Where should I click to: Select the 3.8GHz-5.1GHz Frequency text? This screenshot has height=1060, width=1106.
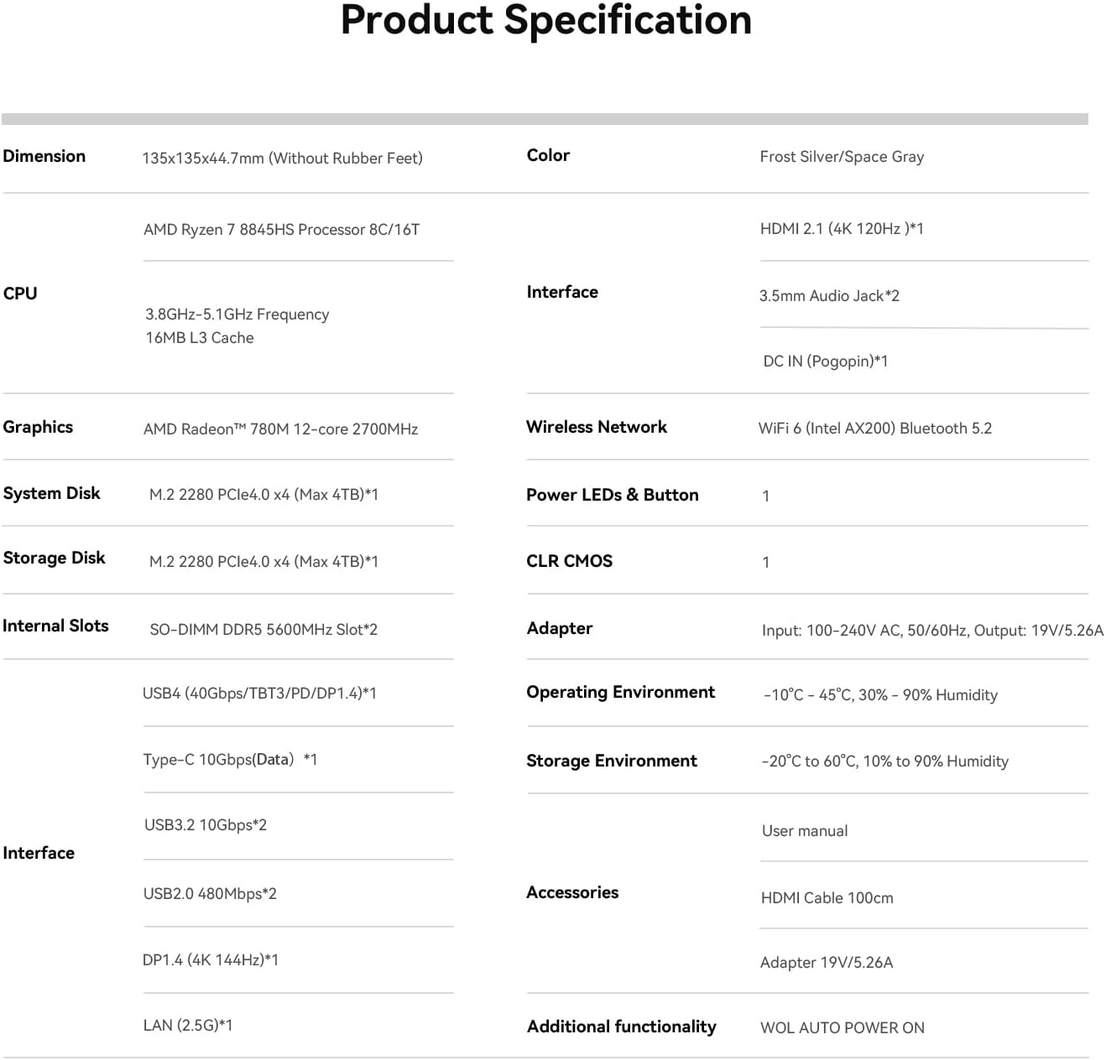(237, 314)
